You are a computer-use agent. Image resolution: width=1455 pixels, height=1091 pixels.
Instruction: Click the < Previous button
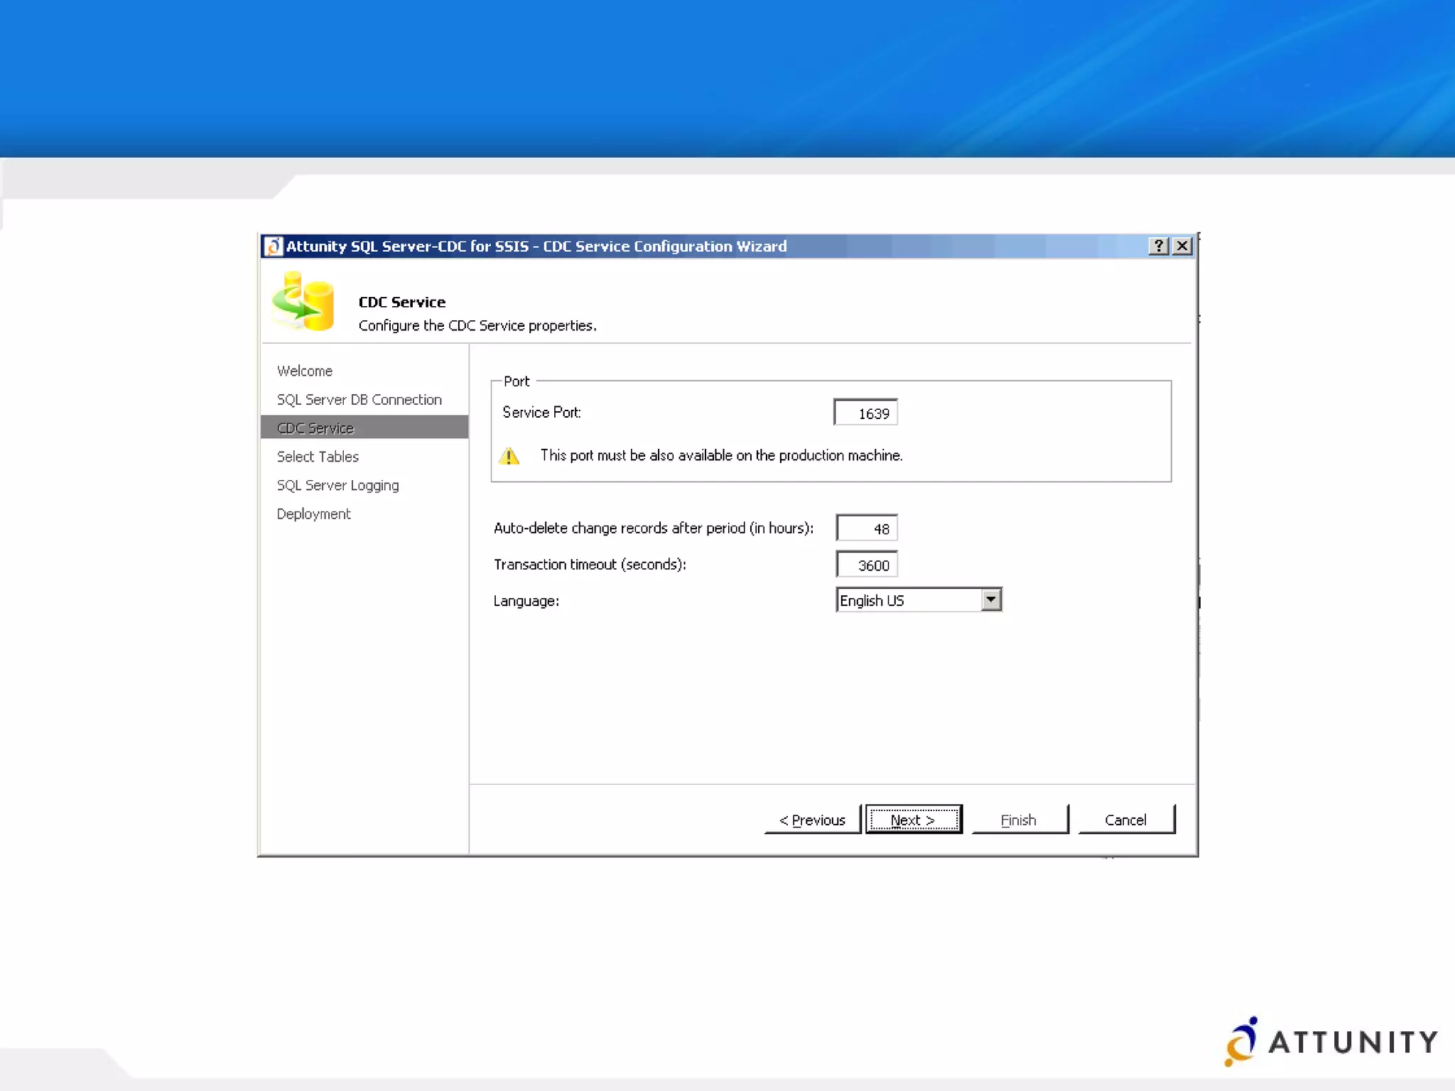pos(813,820)
